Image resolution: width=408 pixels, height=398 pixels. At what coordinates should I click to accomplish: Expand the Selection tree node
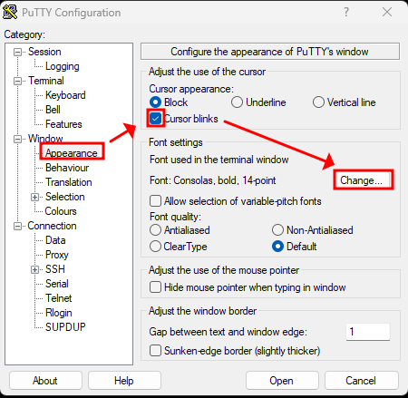coord(35,198)
